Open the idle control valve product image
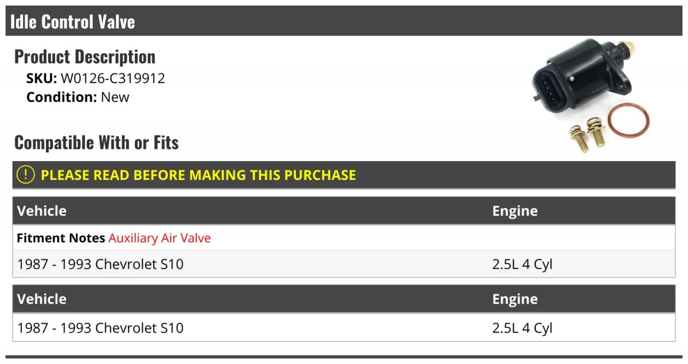The height and width of the screenshot is (364, 688). (x=591, y=96)
